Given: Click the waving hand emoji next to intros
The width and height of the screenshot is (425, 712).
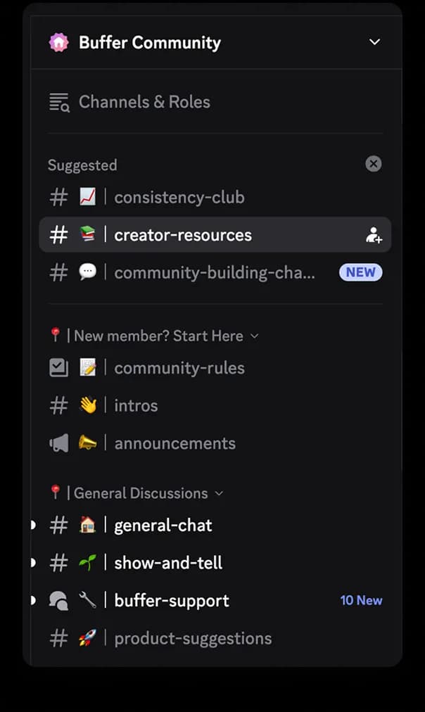Looking at the screenshot, I should click(88, 405).
